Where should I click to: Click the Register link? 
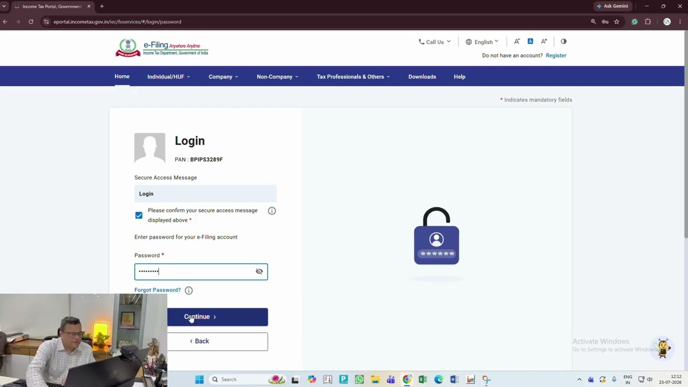pos(556,55)
